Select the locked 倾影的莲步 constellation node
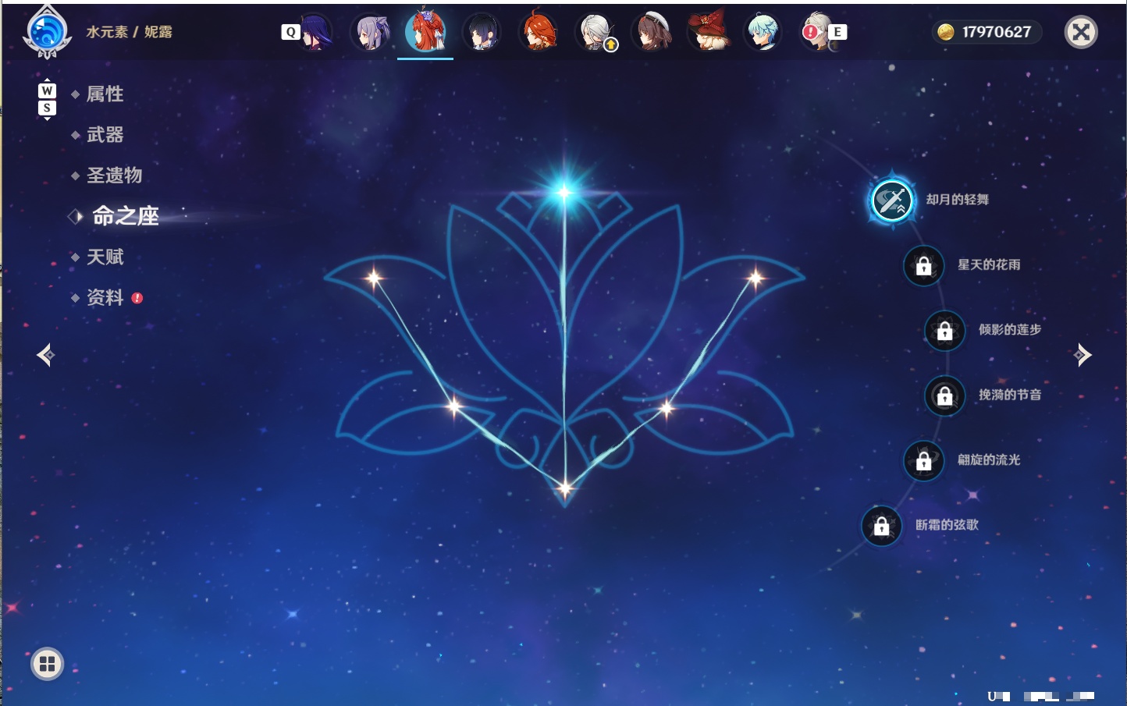The width and height of the screenshot is (1127, 706). point(945,331)
